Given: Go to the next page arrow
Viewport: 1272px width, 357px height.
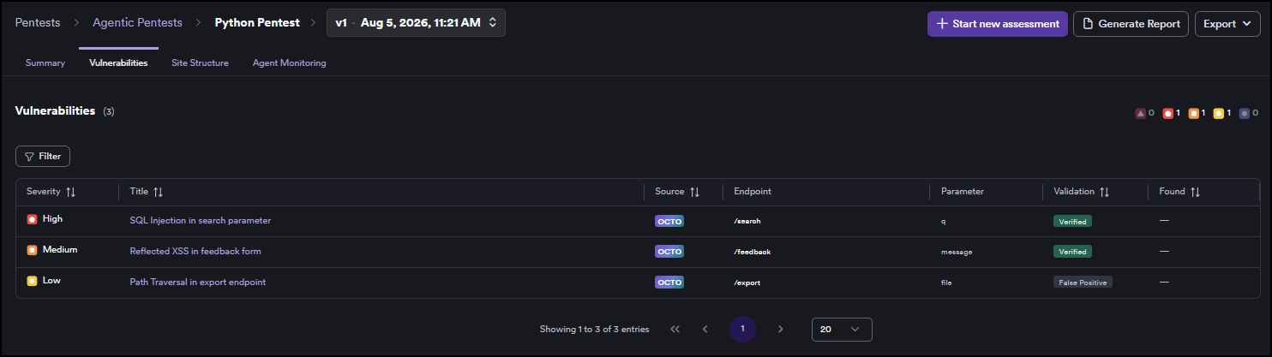Looking at the screenshot, I should coord(780,329).
